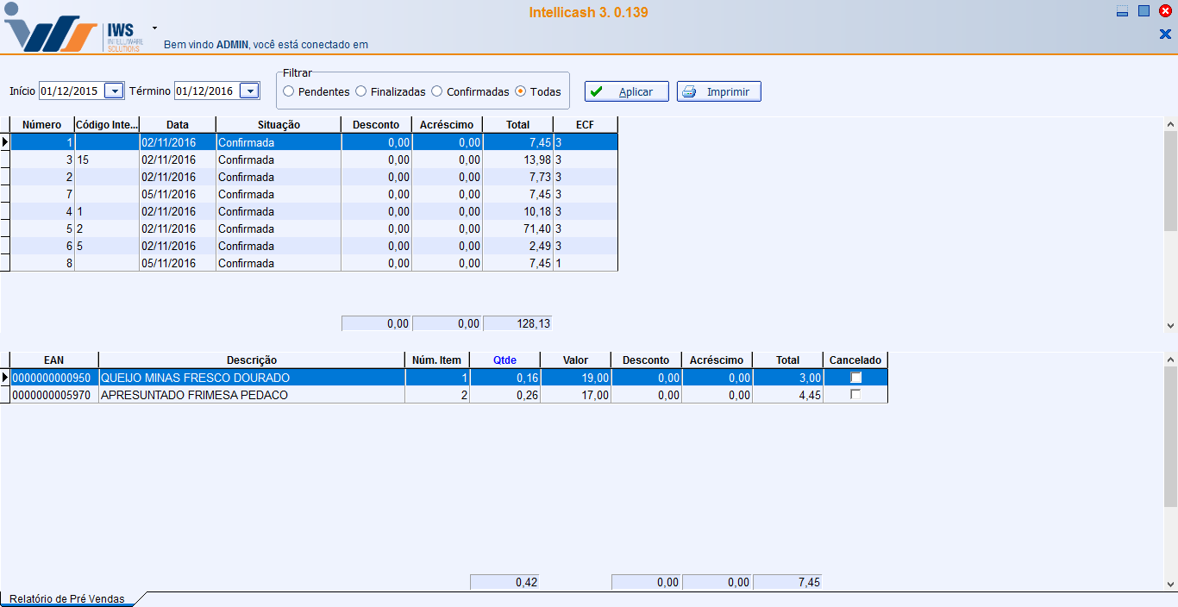Select the Finalizadas filter

click(391, 91)
